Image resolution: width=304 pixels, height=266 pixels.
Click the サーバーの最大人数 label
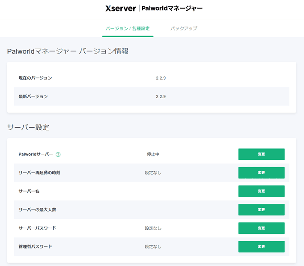(x=37, y=209)
